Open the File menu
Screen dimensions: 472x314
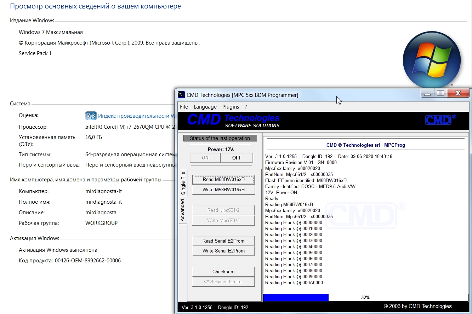coord(184,107)
